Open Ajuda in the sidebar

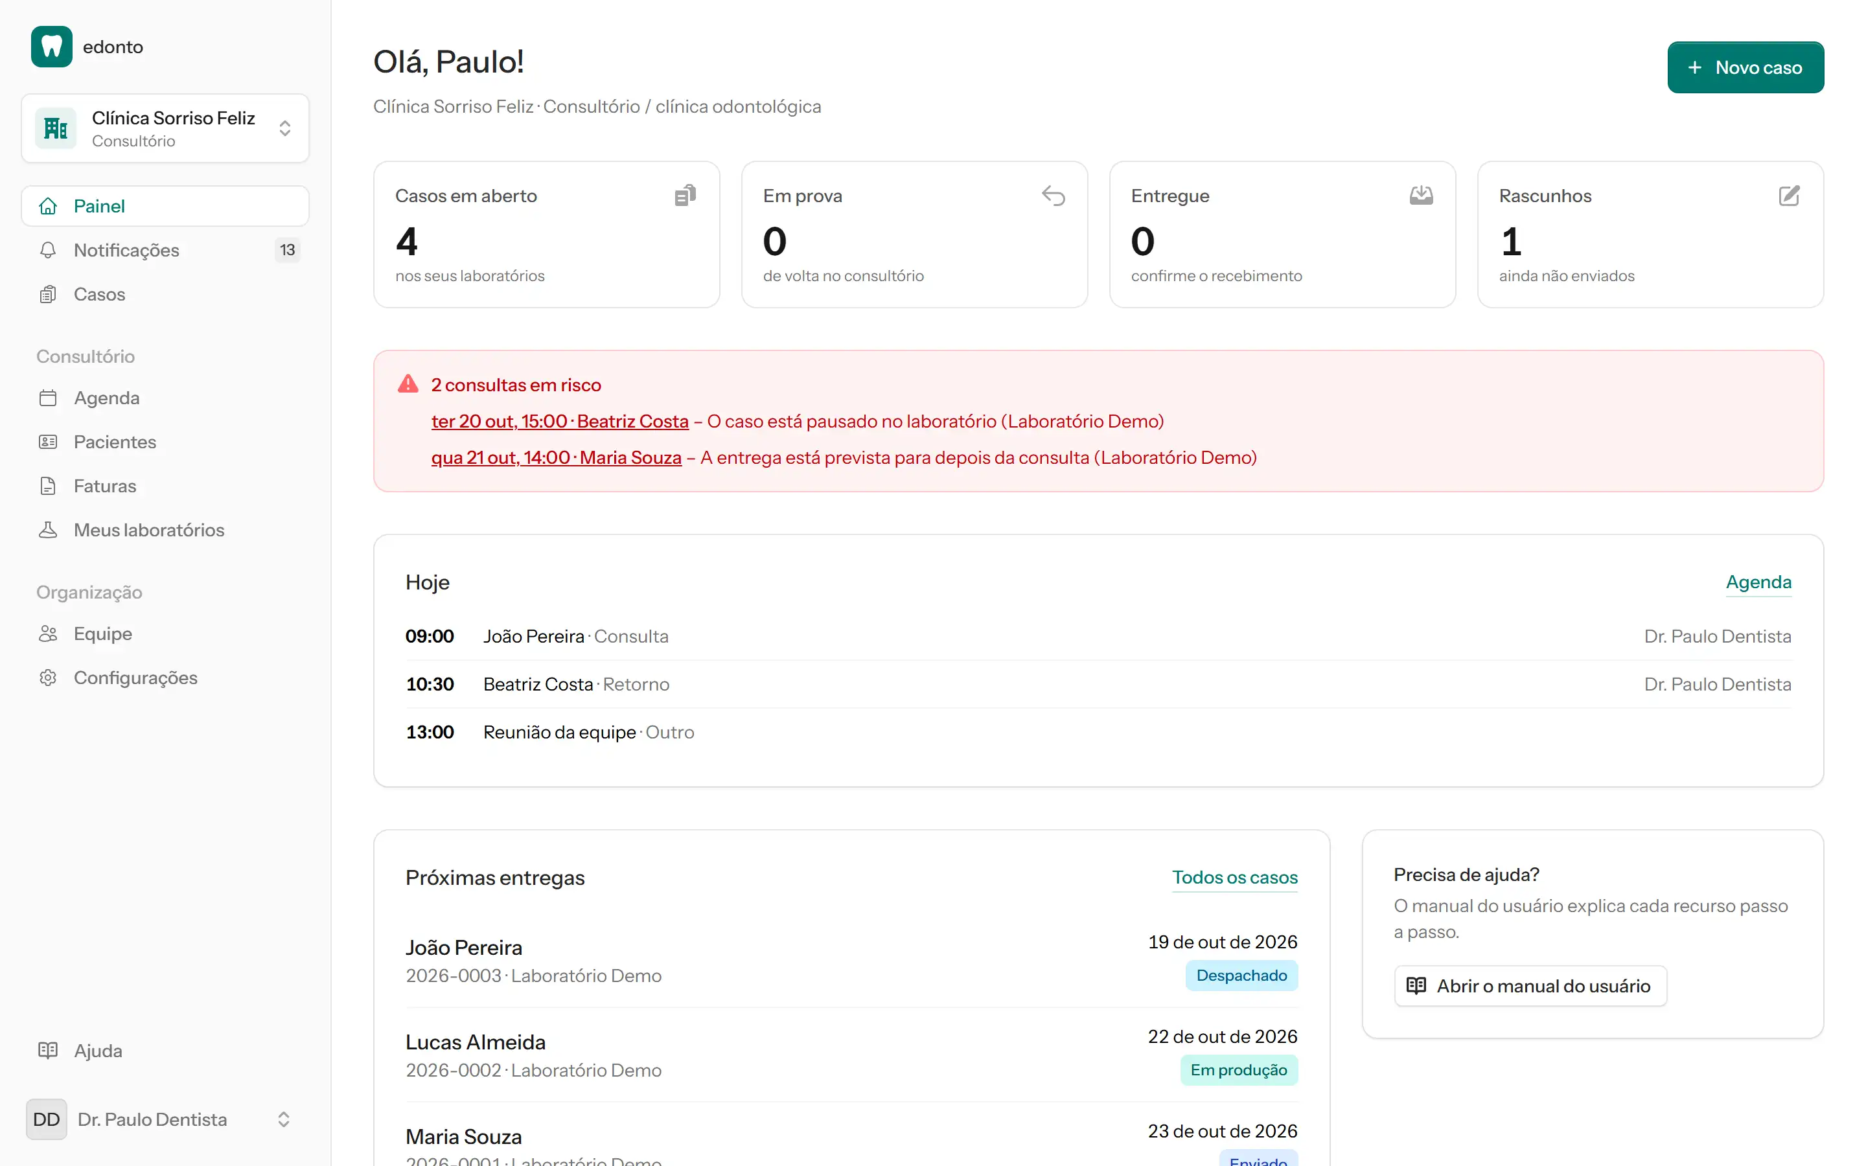coord(165,1050)
